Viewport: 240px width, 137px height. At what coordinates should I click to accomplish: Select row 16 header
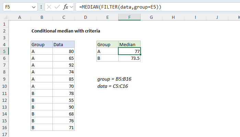pos(4,127)
